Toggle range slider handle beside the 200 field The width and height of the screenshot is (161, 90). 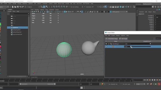point(55,84)
